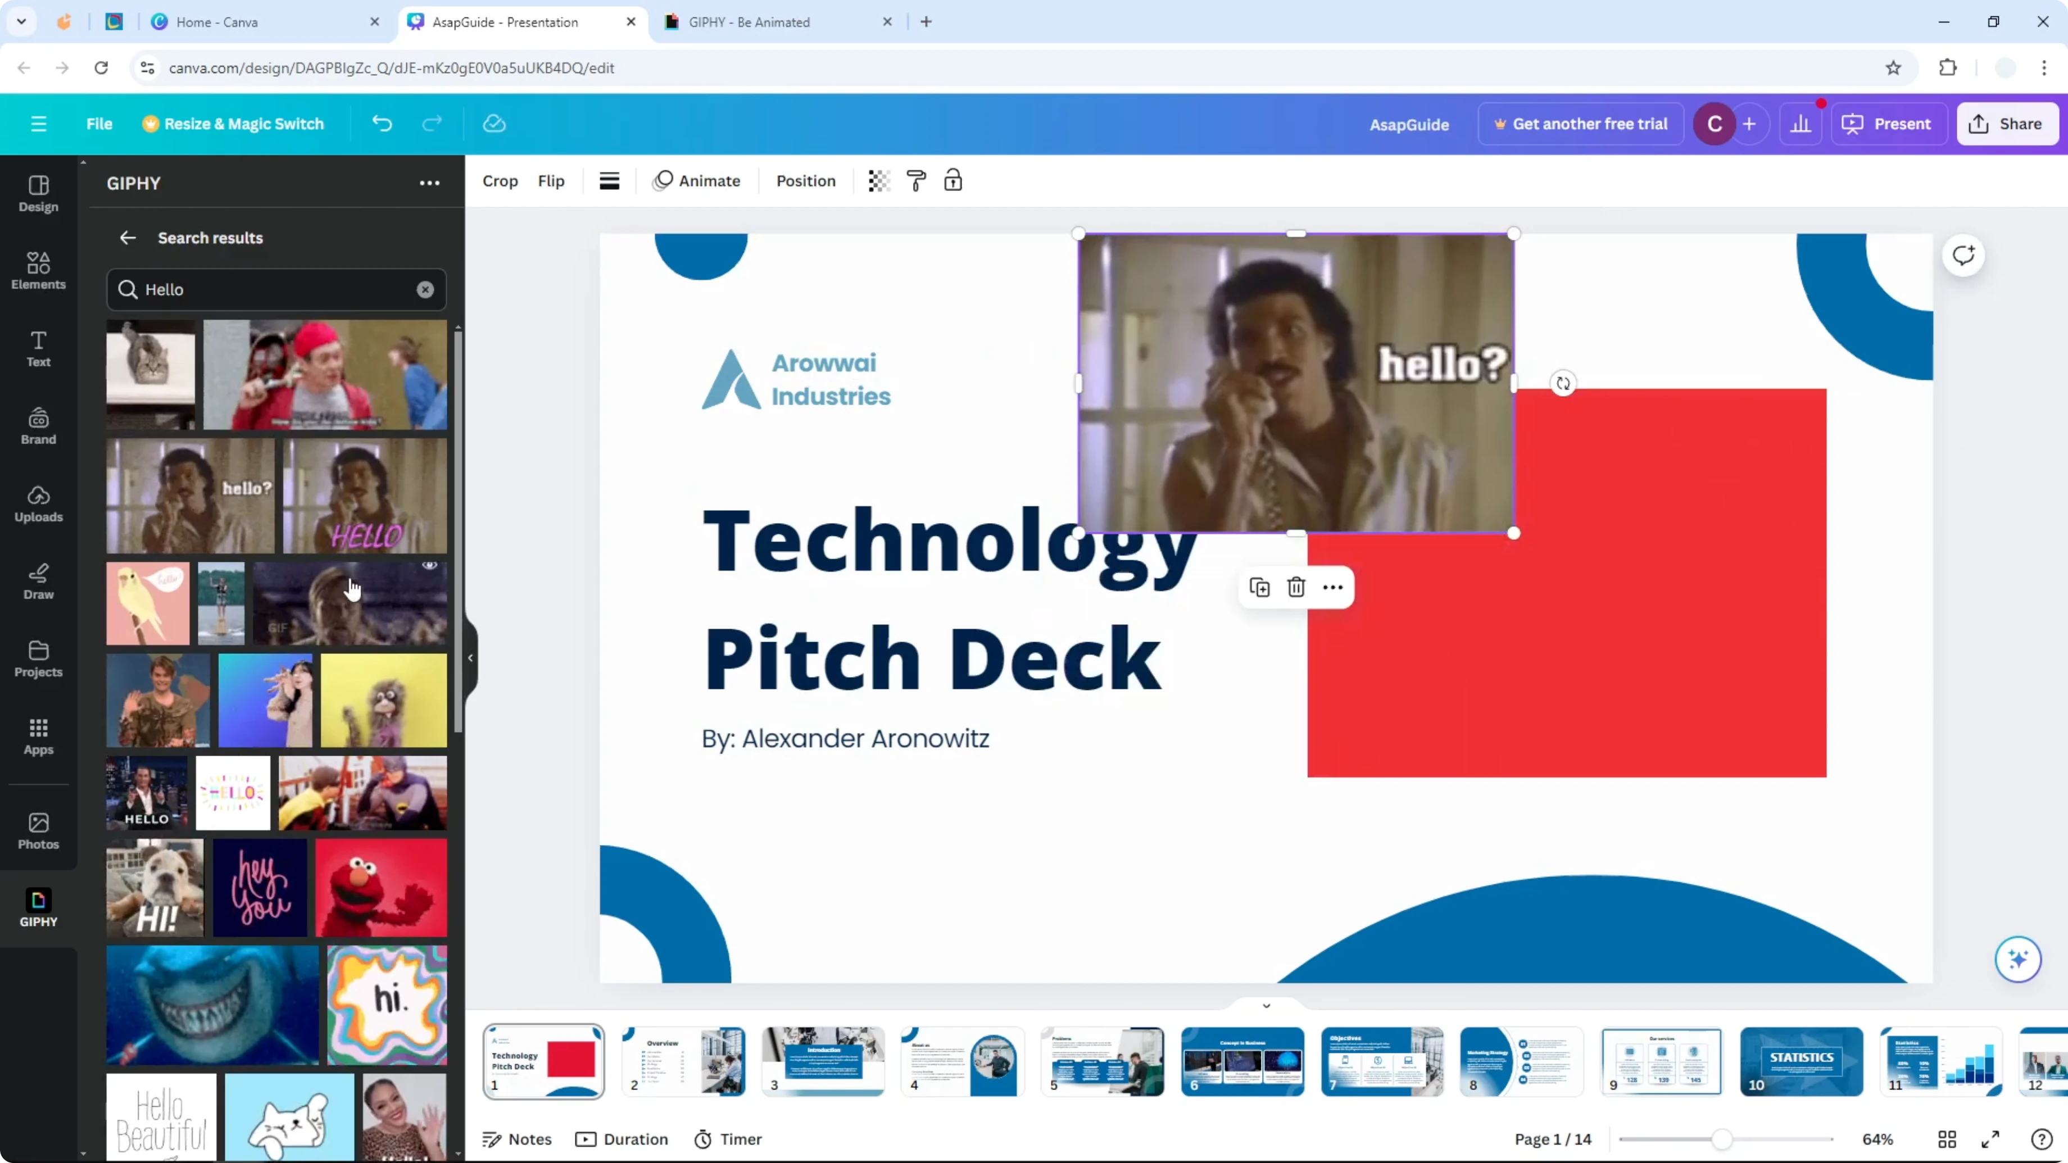Start presentation with Present button
The width and height of the screenshot is (2068, 1163).
coord(1888,124)
